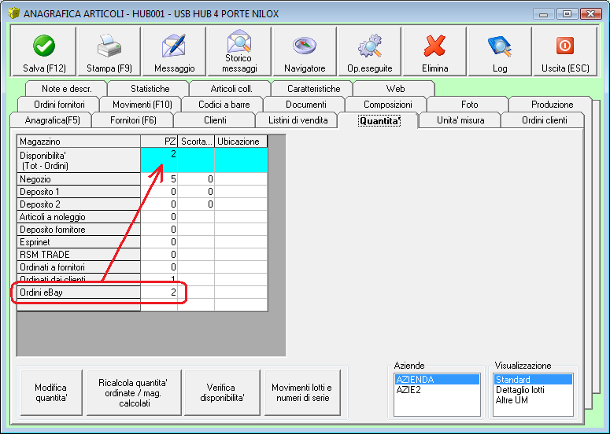This screenshot has width=610, height=434.
Task: Select Altre UM visualization option
Action: click(533, 400)
